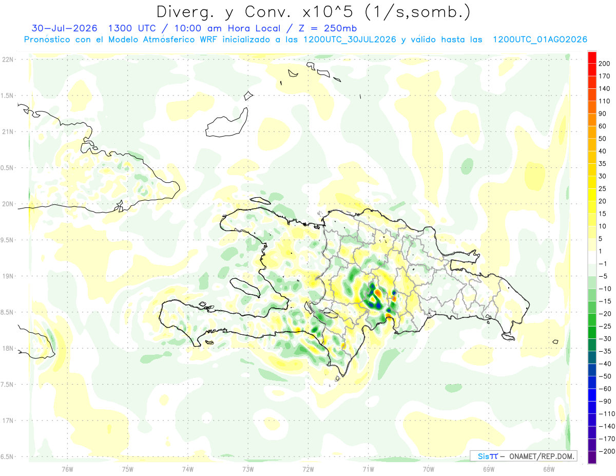Select the red top segment of the color scale
616x476 pixels.
(x=592, y=57)
